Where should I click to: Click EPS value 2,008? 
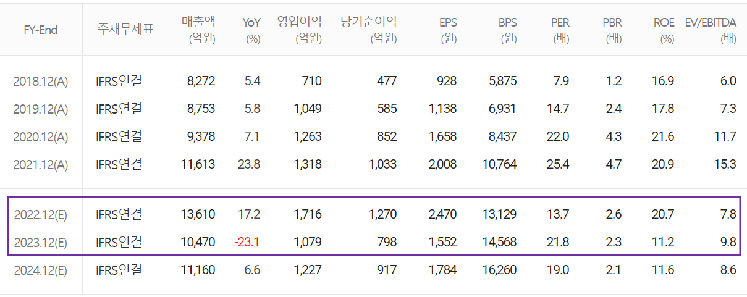[442, 164]
